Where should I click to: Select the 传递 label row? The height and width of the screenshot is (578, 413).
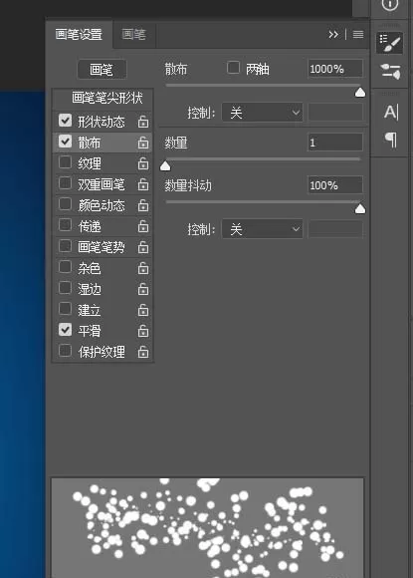point(90,226)
